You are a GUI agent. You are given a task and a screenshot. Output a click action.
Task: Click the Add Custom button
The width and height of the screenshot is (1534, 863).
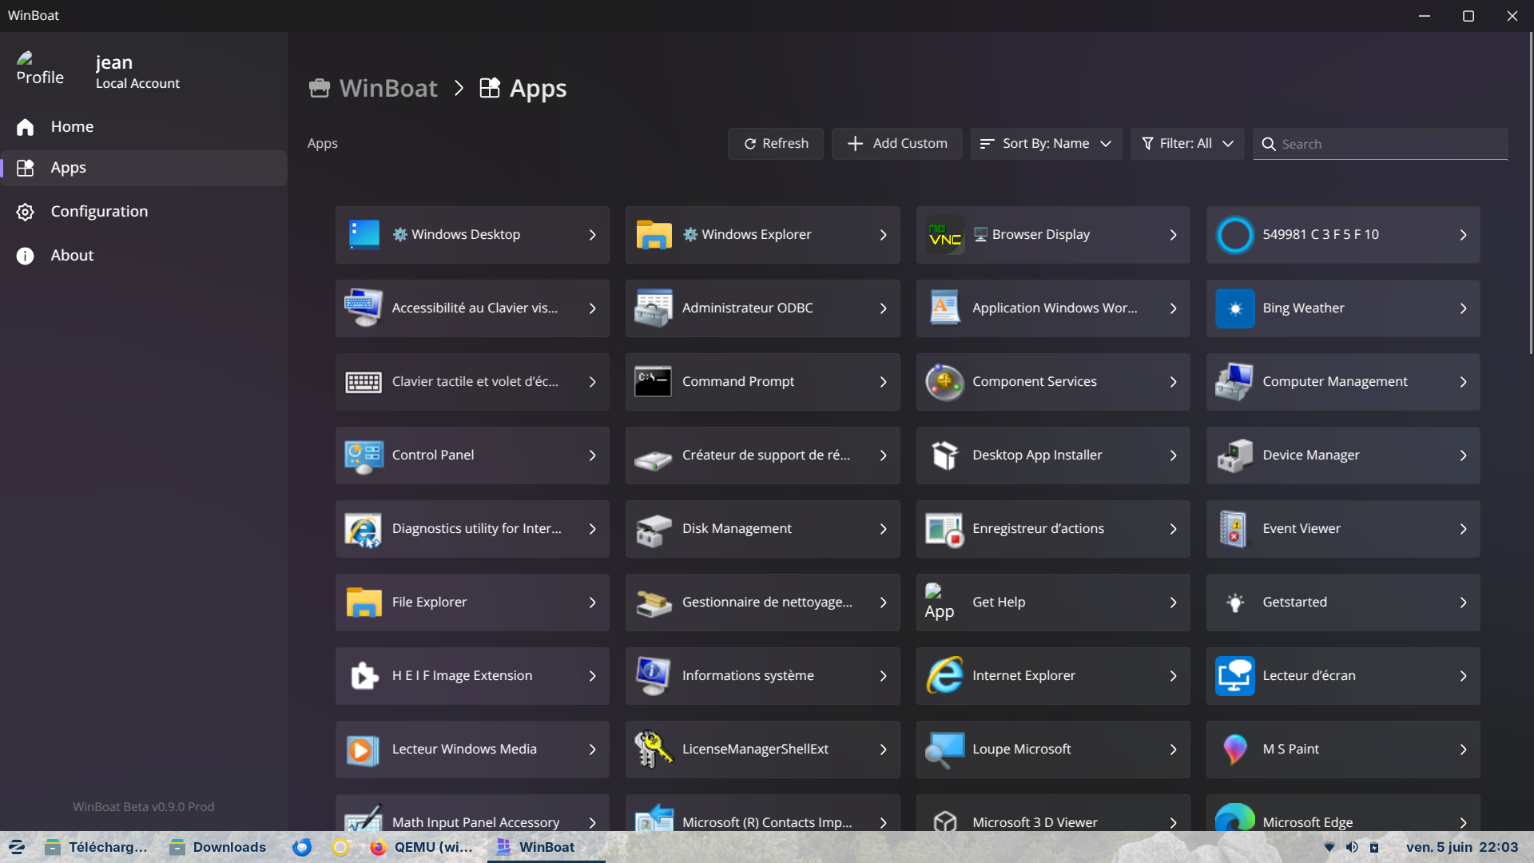[896, 144]
